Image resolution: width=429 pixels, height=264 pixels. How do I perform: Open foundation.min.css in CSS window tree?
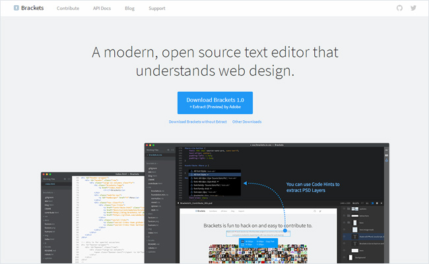point(160,195)
